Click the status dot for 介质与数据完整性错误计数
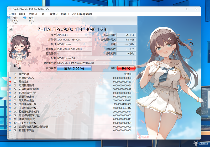The width and height of the screenshot is (210, 147). [10, 126]
